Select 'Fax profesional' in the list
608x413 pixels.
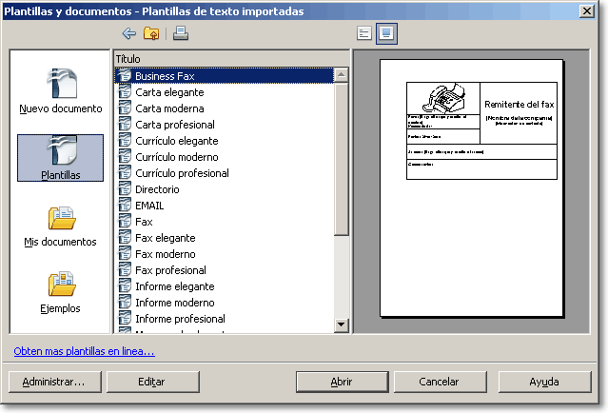pos(170,270)
